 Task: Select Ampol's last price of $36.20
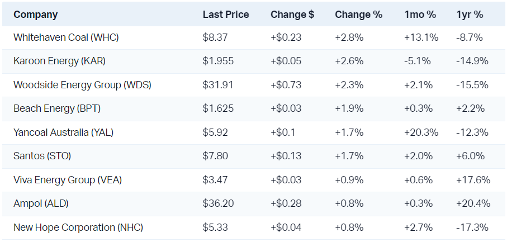click(x=218, y=204)
